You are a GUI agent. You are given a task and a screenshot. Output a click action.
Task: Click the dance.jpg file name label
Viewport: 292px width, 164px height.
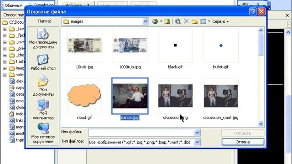tap(130, 118)
